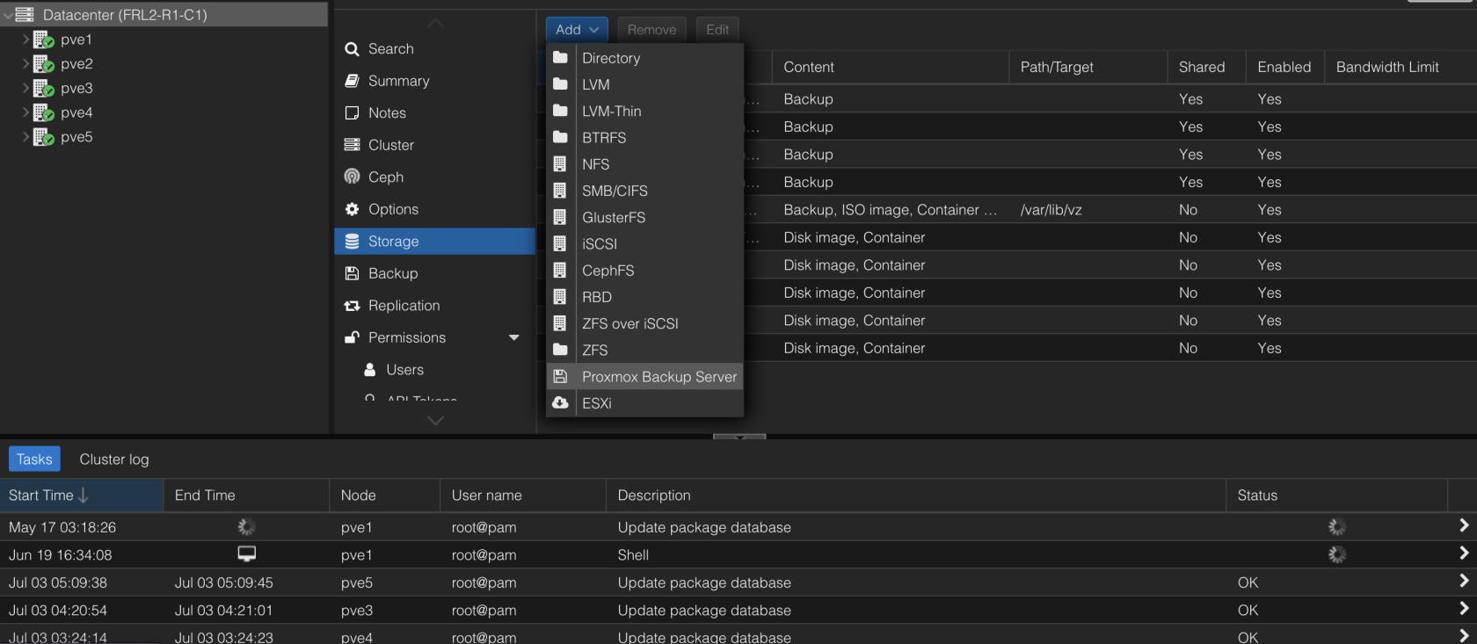Click the Proxmox Backup Server floppy icon
1477x644 pixels.
[x=560, y=376]
